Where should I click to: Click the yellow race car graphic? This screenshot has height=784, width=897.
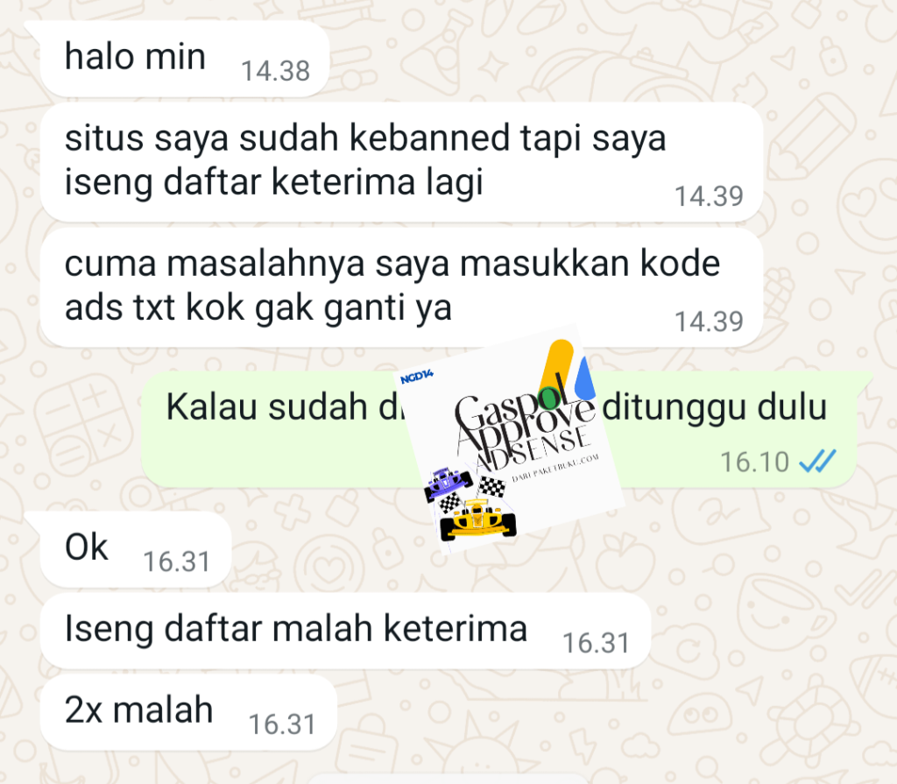point(477,519)
